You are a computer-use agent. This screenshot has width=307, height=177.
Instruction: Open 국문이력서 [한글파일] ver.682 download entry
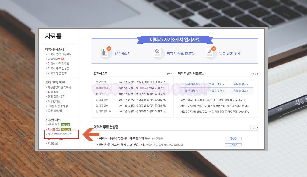(214, 100)
